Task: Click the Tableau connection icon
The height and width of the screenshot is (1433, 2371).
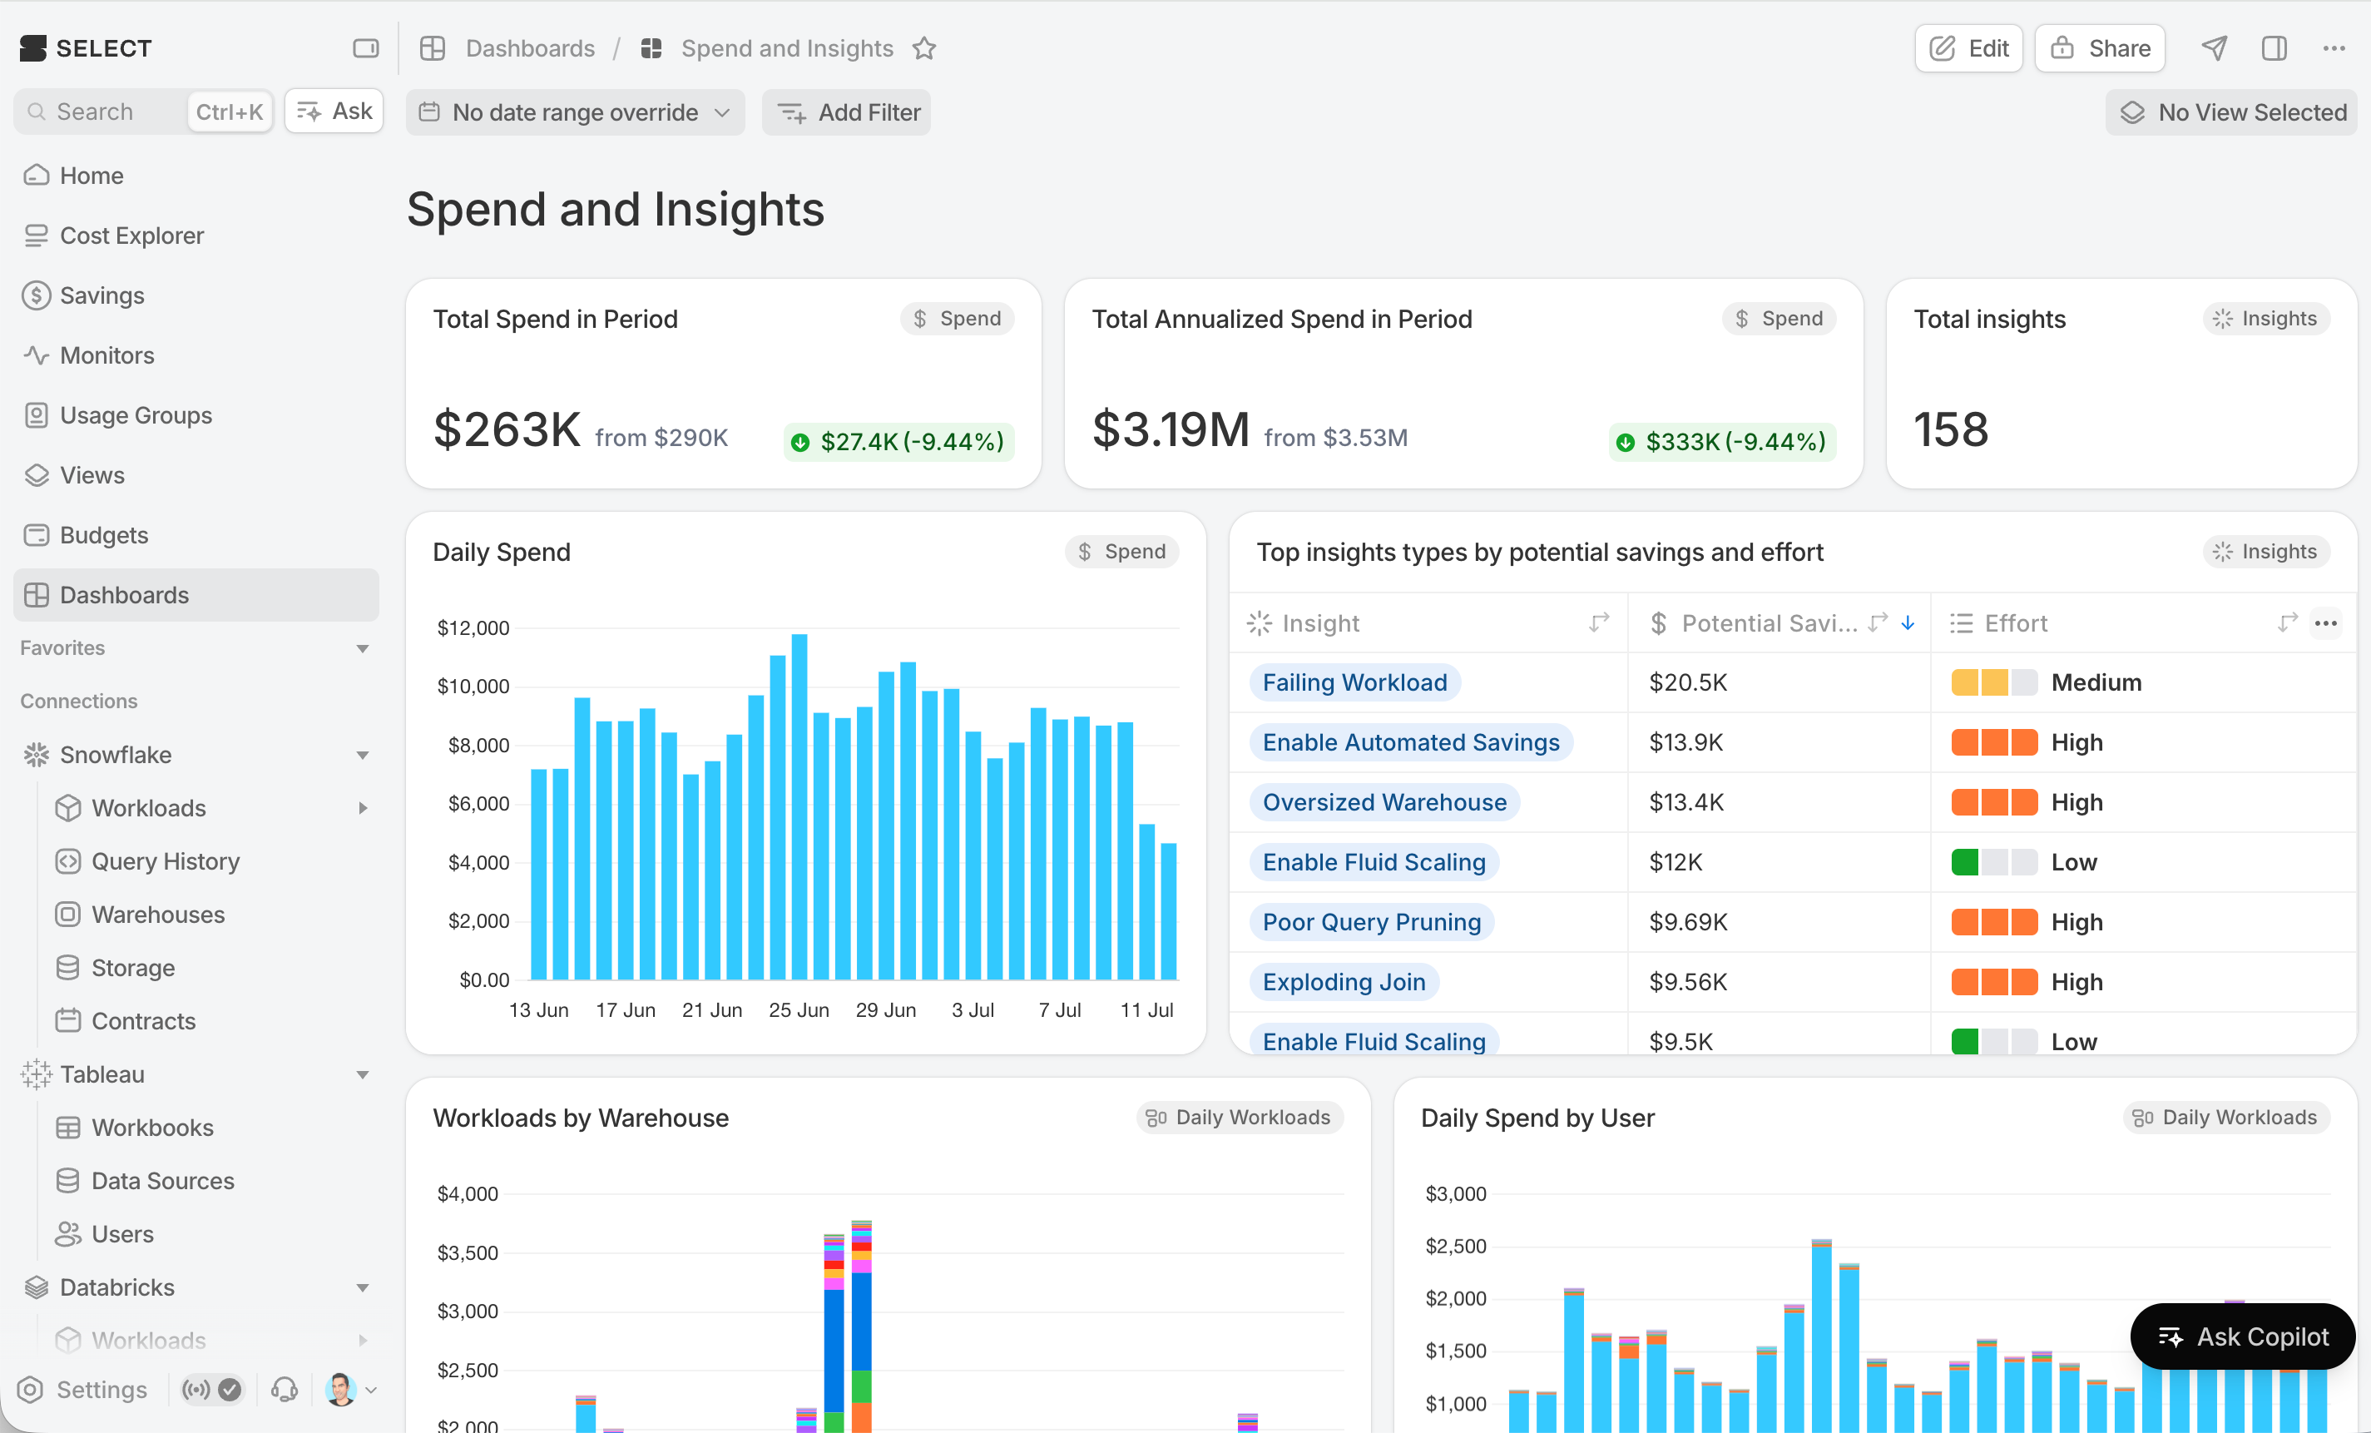Action: pyautogui.click(x=37, y=1074)
